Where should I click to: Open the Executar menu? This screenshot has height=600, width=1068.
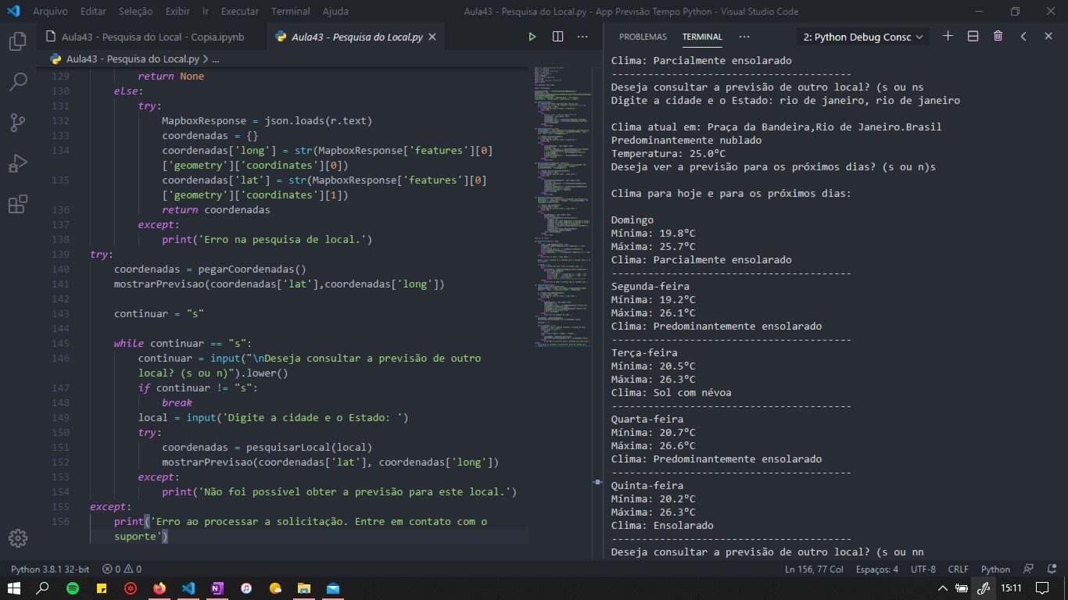point(240,12)
